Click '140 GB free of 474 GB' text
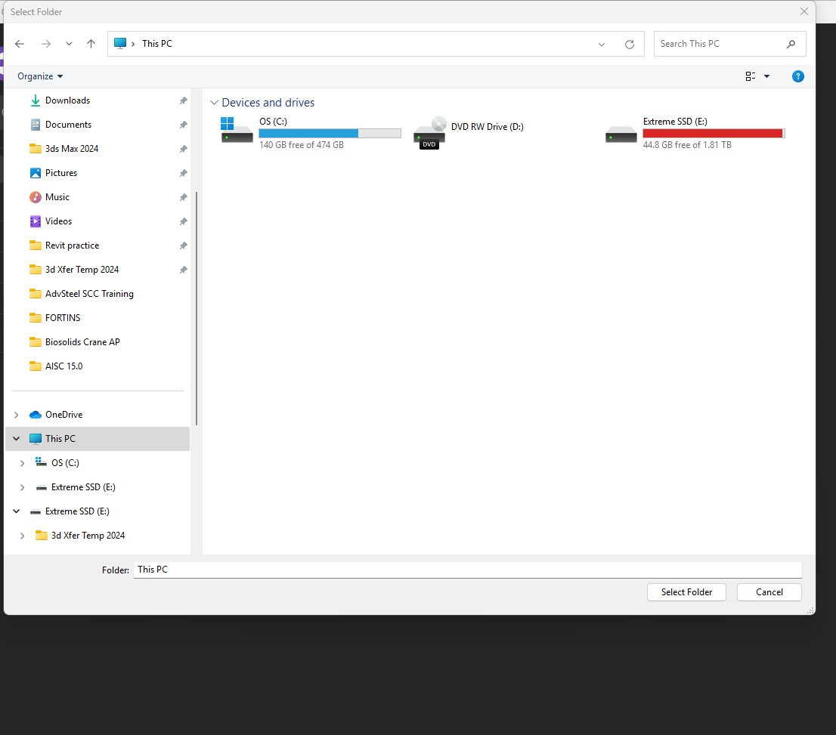The height and width of the screenshot is (735, 836). point(302,145)
